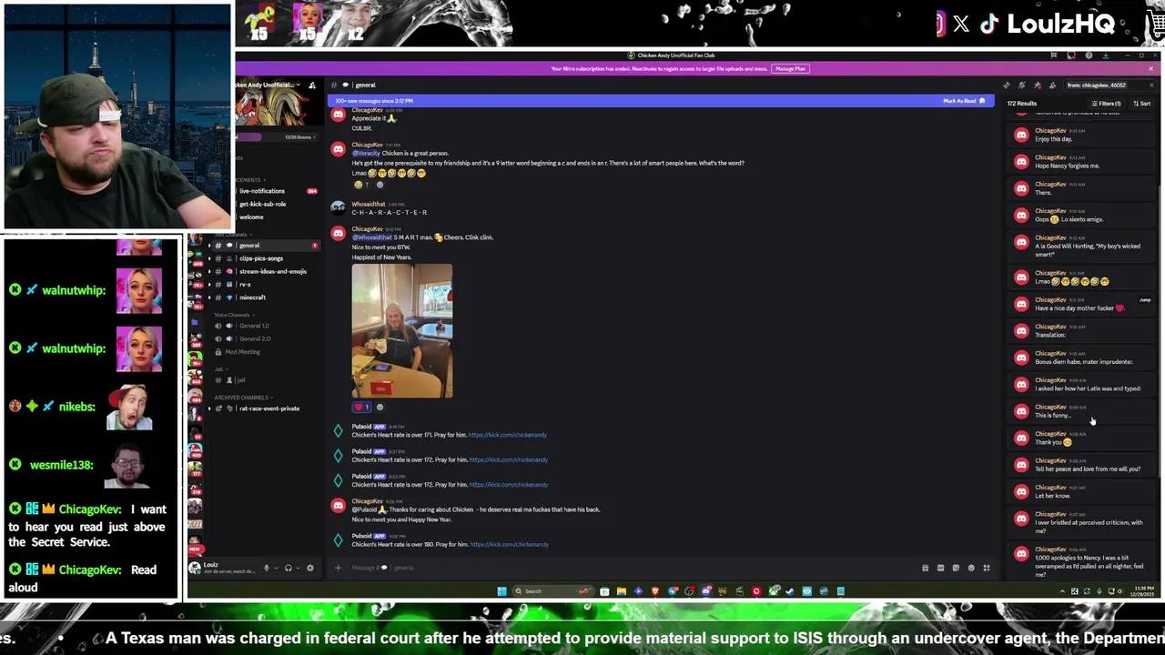The height and width of the screenshot is (655, 1165).
Task: Dismiss the Nitro subscription banner
Action: coord(1150,68)
